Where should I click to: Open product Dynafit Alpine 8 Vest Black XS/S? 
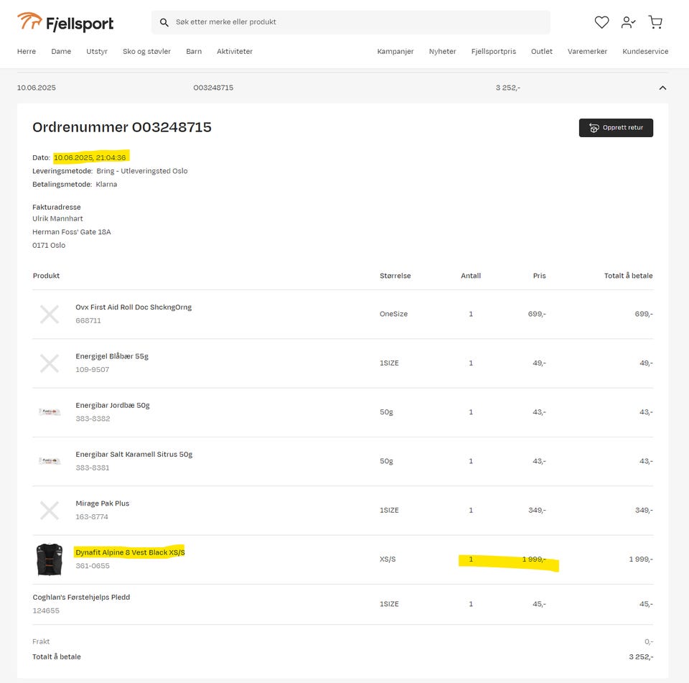130,552
